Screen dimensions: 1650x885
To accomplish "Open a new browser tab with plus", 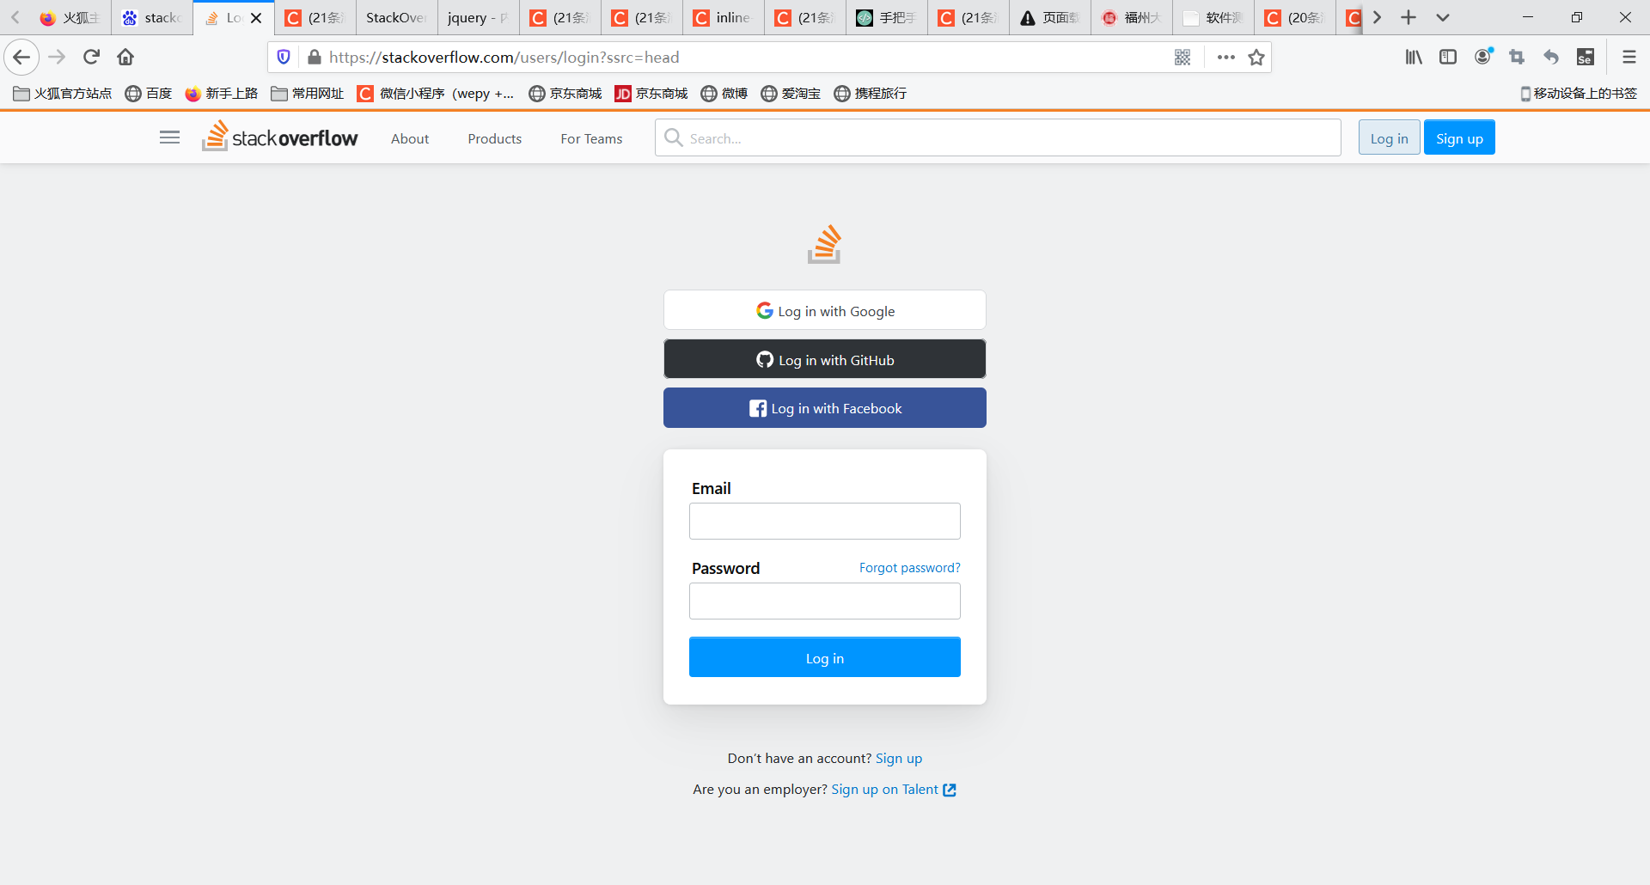I will pyautogui.click(x=1409, y=17).
